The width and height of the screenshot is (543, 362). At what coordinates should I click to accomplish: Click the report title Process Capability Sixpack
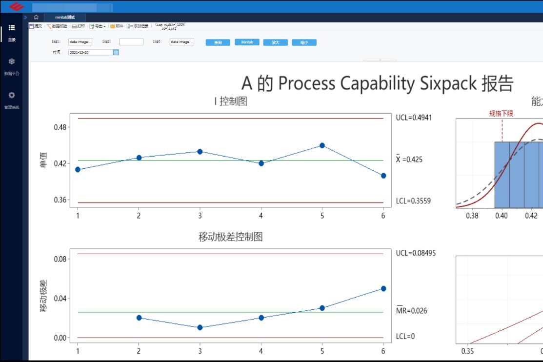click(377, 83)
